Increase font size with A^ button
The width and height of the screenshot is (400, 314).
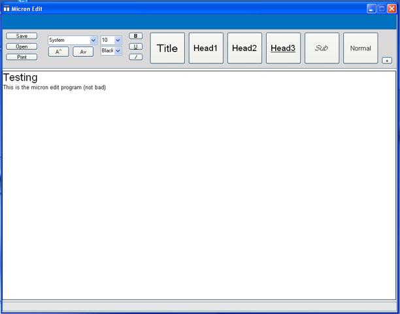[58, 52]
